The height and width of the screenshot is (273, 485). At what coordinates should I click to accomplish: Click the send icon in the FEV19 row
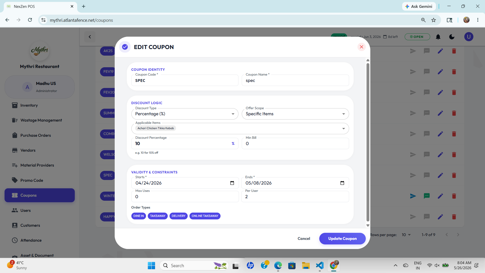coord(413,72)
